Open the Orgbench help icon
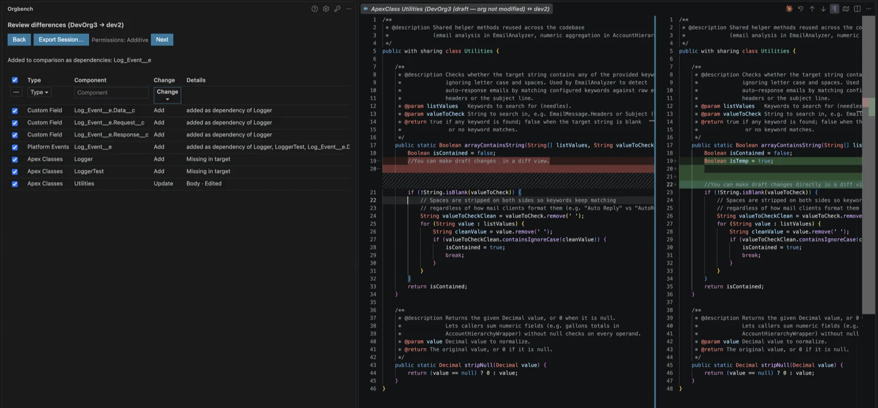 (x=314, y=9)
